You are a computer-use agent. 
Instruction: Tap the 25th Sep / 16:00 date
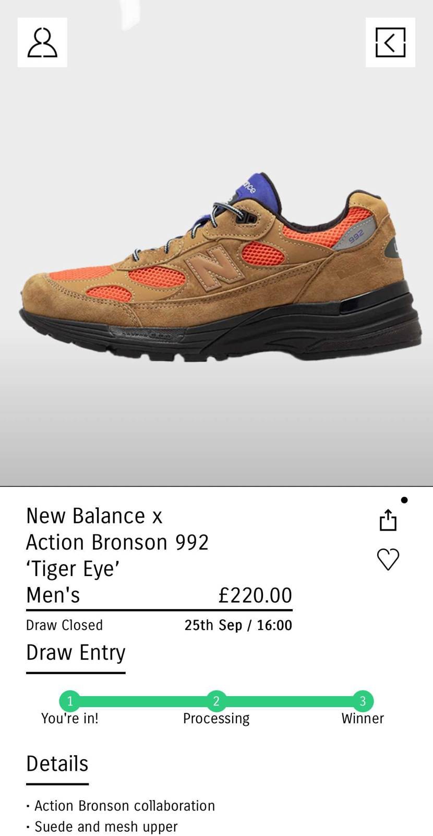tap(238, 625)
